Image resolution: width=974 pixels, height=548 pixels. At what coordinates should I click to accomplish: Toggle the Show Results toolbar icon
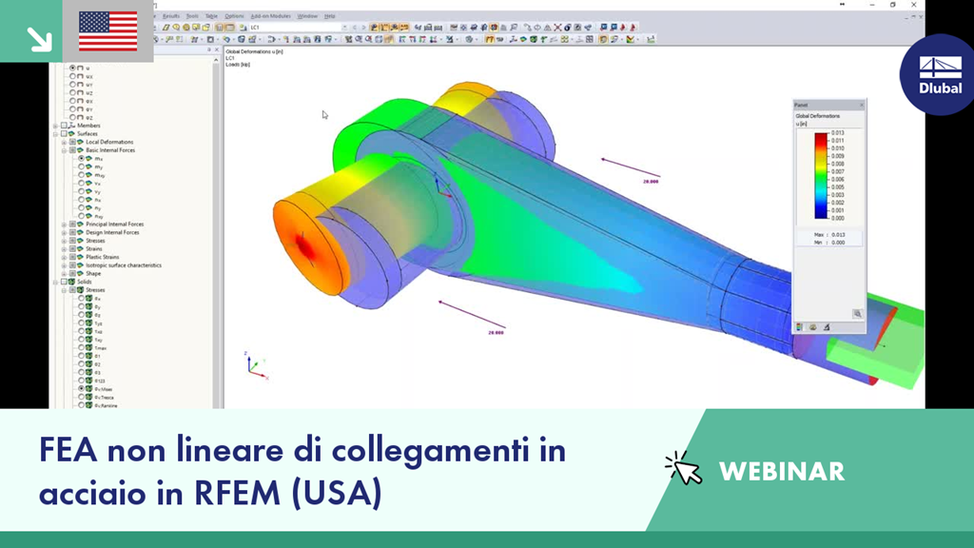click(374, 28)
